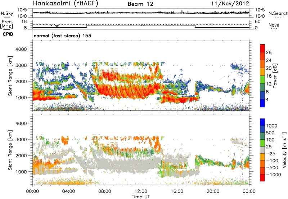Image resolution: width=288 pixels, height=199 pixels.
Task: Click the Slant Range label of the velocity panel
Action: point(10,150)
